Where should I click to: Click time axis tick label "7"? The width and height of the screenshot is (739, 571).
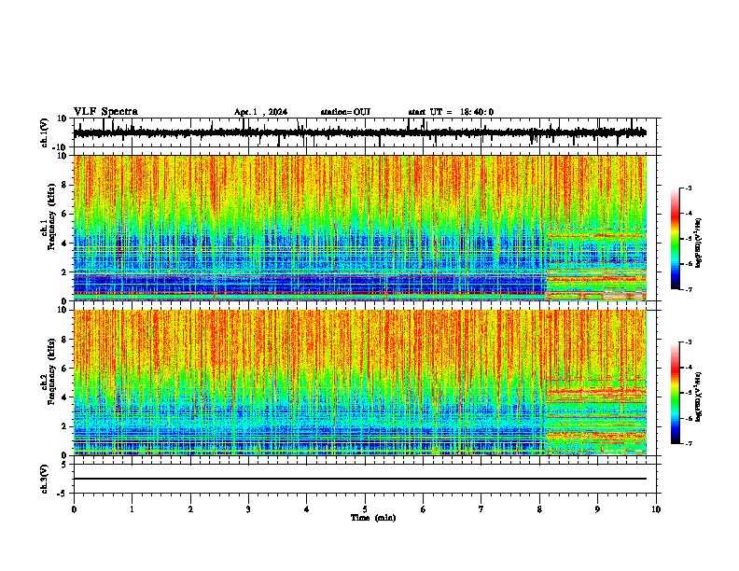[x=481, y=509]
